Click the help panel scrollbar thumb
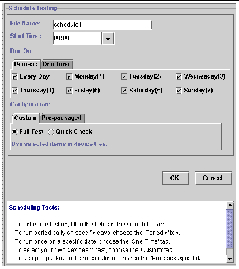Screen dimensions: 239x269 [230, 229]
